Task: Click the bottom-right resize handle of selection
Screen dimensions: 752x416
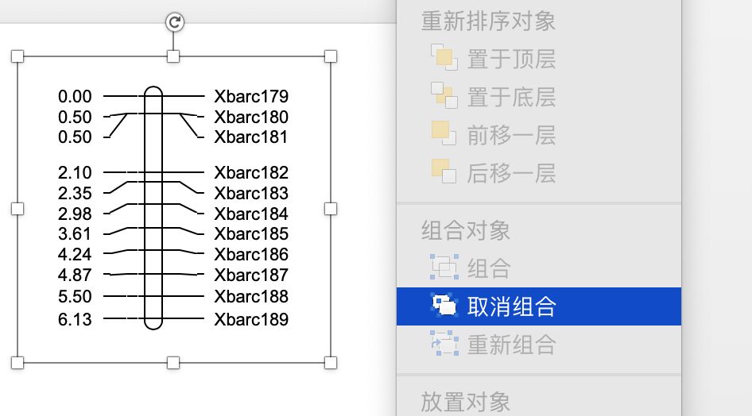Action: coord(331,363)
